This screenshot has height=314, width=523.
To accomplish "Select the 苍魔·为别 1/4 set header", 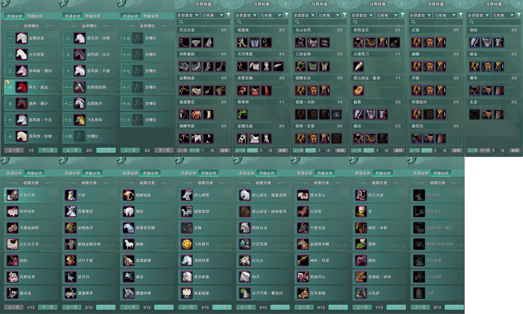I will (319, 102).
